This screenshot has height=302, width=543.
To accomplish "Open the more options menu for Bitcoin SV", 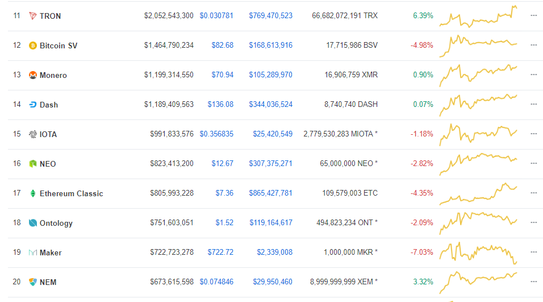I will pyautogui.click(x=533, y=45).
